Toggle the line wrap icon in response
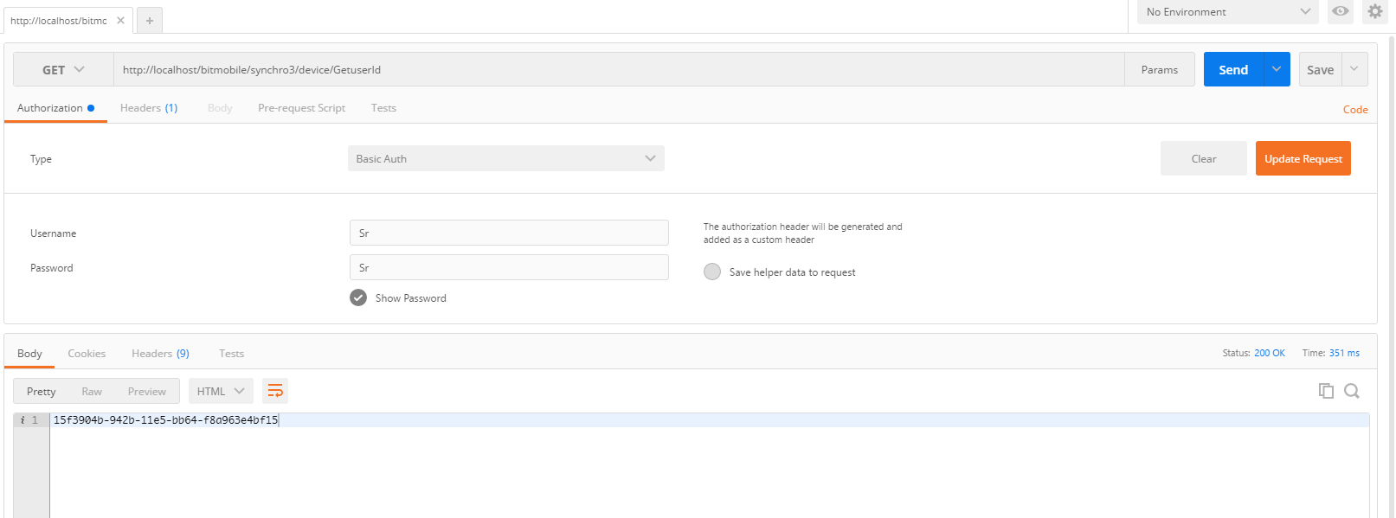The height and width of the screenshot is (518, 1396). 275,392
